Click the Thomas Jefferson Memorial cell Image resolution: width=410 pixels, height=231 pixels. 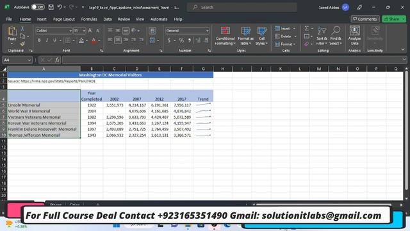[44, 135]
